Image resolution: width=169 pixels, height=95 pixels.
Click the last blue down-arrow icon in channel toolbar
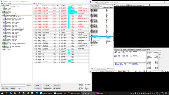coord(112,7)
